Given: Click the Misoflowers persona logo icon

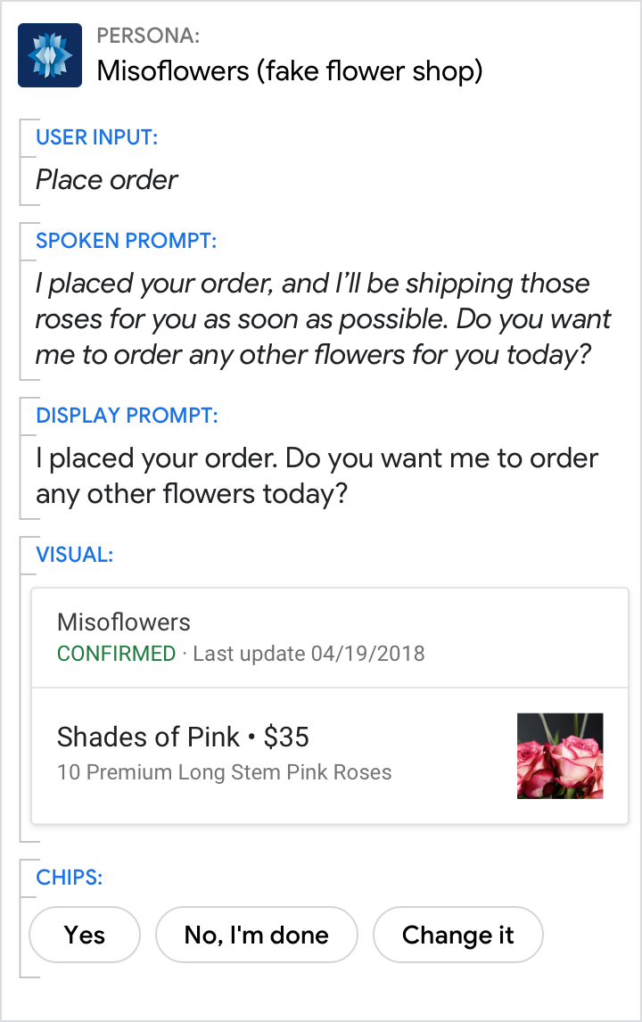Looking at the screenshot, I should (x=50, y=55).
